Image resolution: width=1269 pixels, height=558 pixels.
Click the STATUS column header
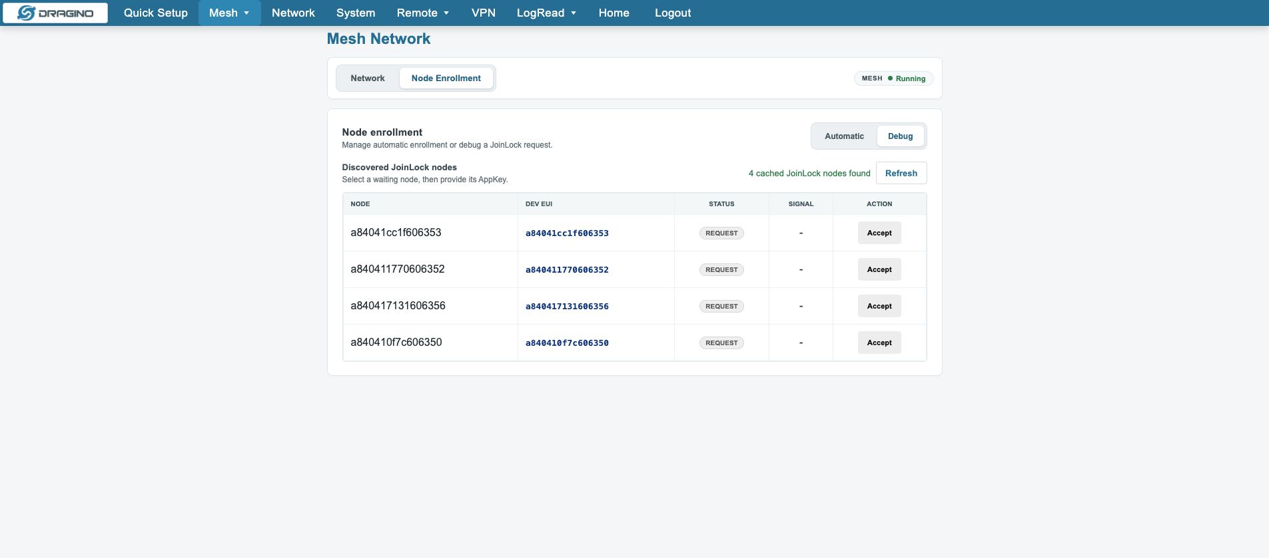tap(721, 204)
